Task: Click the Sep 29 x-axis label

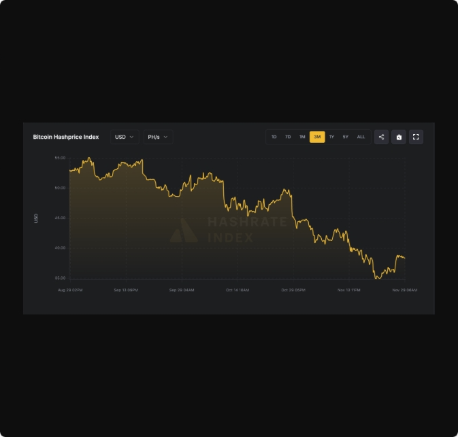Action: click(182, 290)
